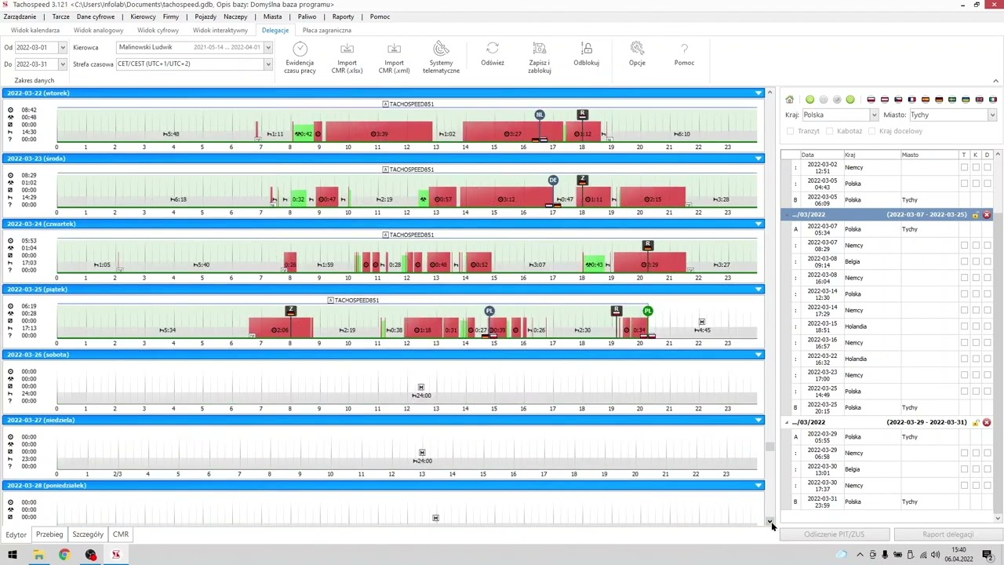Open Google Chrome from taskbar
Viewport: 1004px width, 565px height.
64,556
